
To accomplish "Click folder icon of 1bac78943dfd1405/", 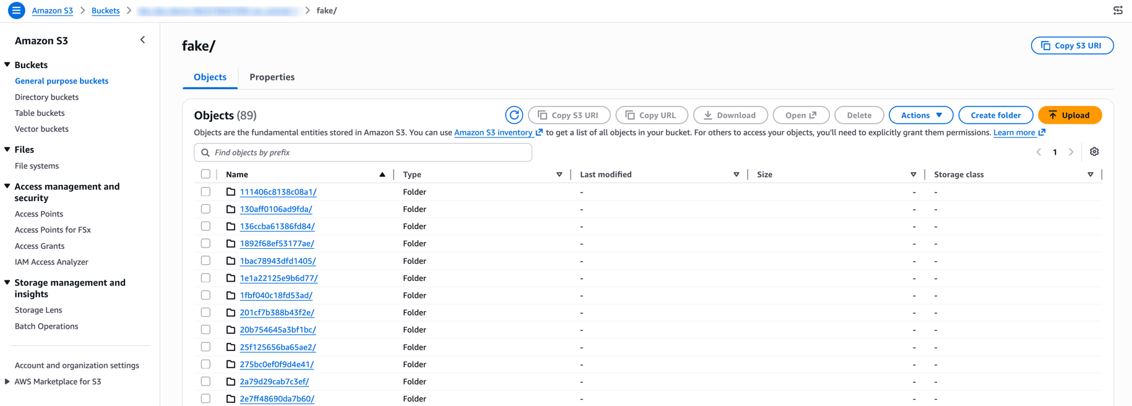I will coord(231,261).
